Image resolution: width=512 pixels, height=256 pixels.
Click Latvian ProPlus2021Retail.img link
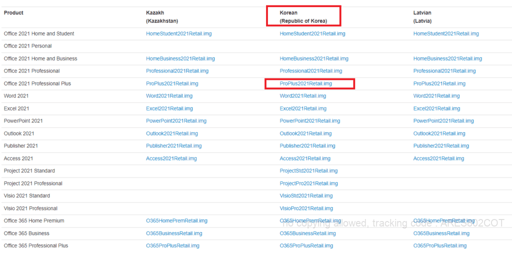(439, 83)
